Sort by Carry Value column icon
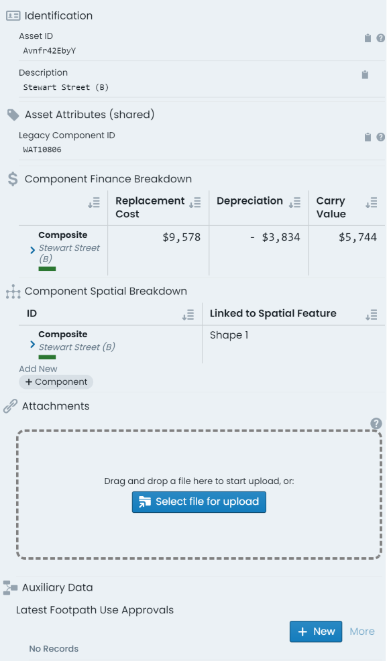 (x=372, y=202)
